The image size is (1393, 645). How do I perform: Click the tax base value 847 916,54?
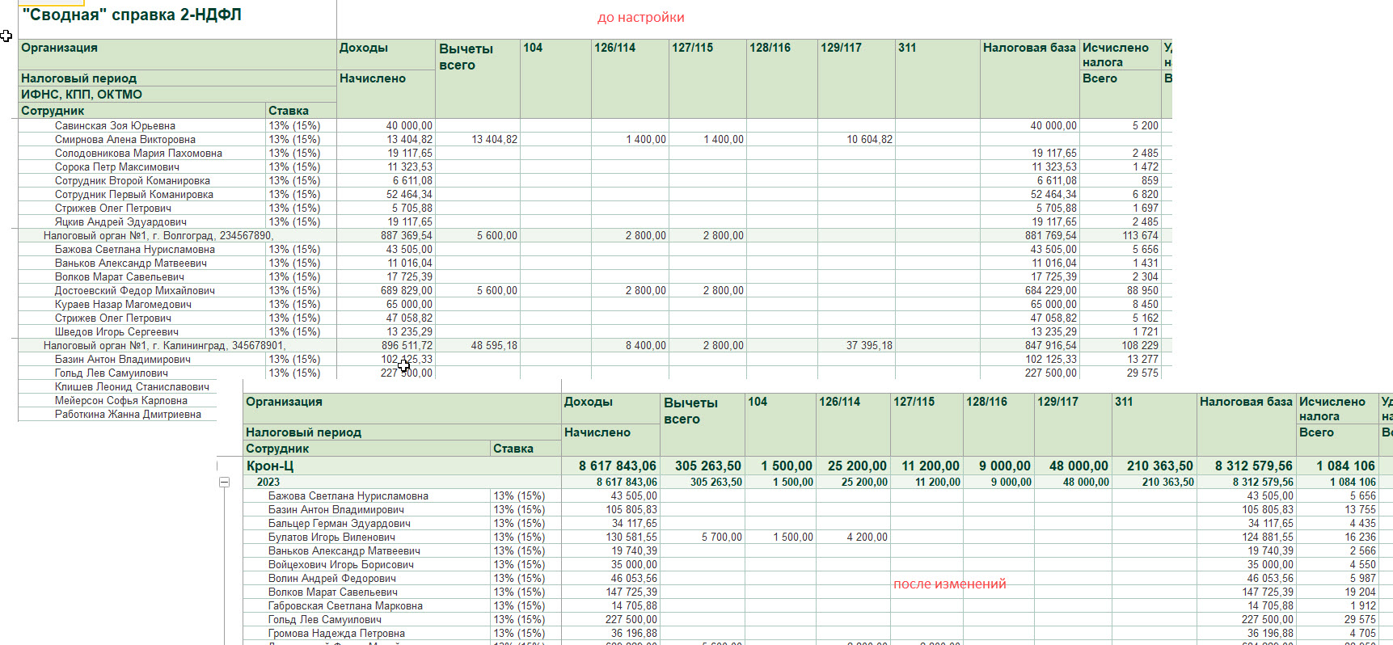1051,345
